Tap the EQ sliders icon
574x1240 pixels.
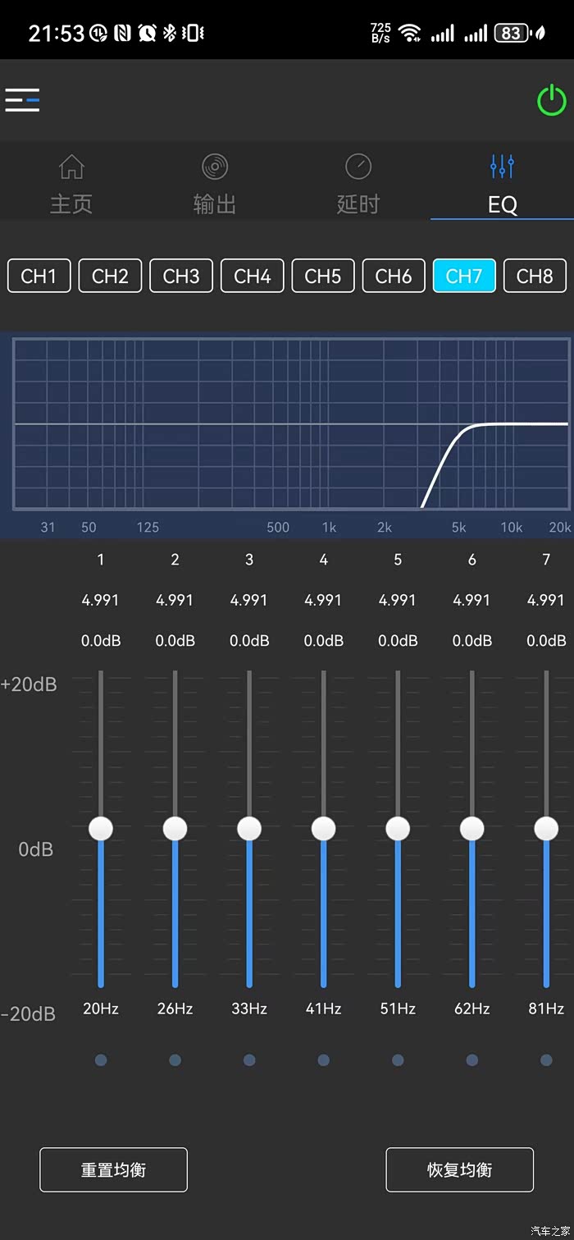(x=502, y=167)
